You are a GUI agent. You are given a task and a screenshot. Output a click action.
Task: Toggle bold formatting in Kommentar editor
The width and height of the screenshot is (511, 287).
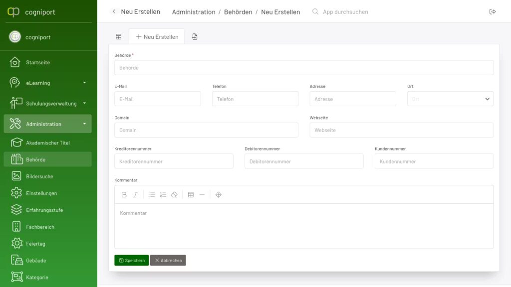[124, 195]
